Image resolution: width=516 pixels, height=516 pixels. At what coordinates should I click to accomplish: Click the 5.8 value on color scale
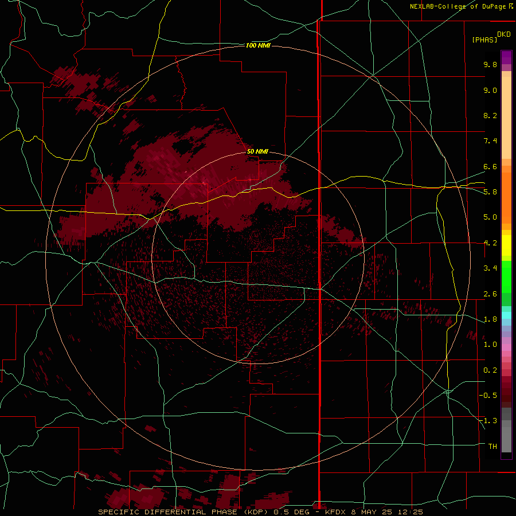pyautogui.click(x=490, y=192)
